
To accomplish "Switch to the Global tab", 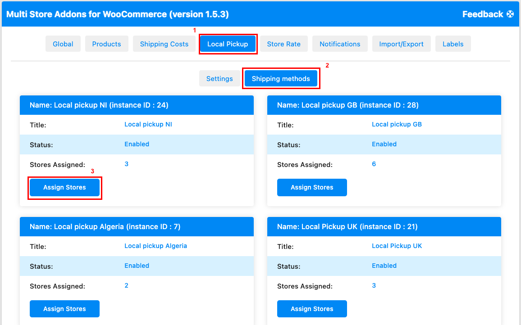I will click(63, 44).
